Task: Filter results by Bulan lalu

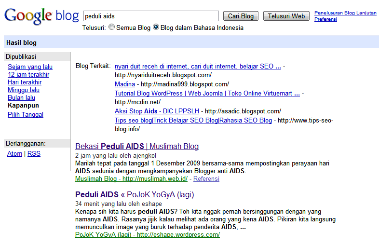Action: (x=22, y=98)
